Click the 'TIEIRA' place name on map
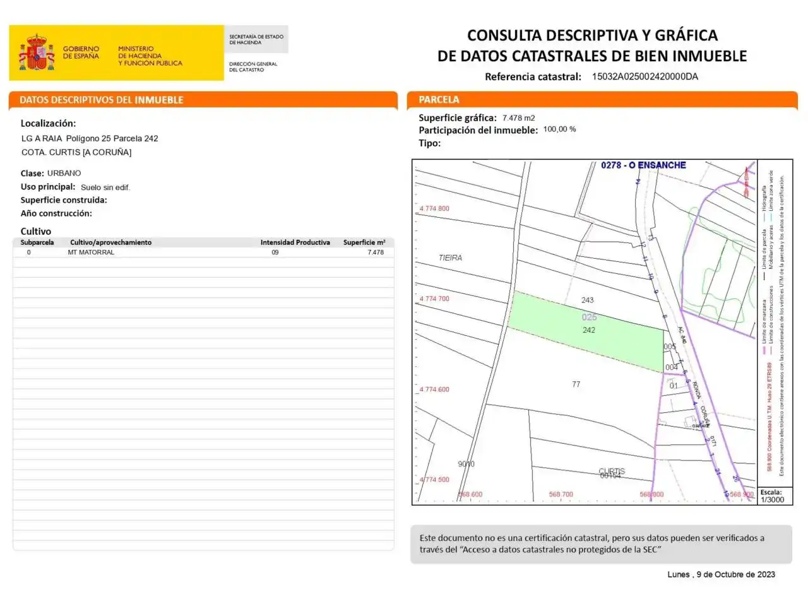The height and width of the screenshot is (606, 808). pyautogui.click(x=450, y=258)
